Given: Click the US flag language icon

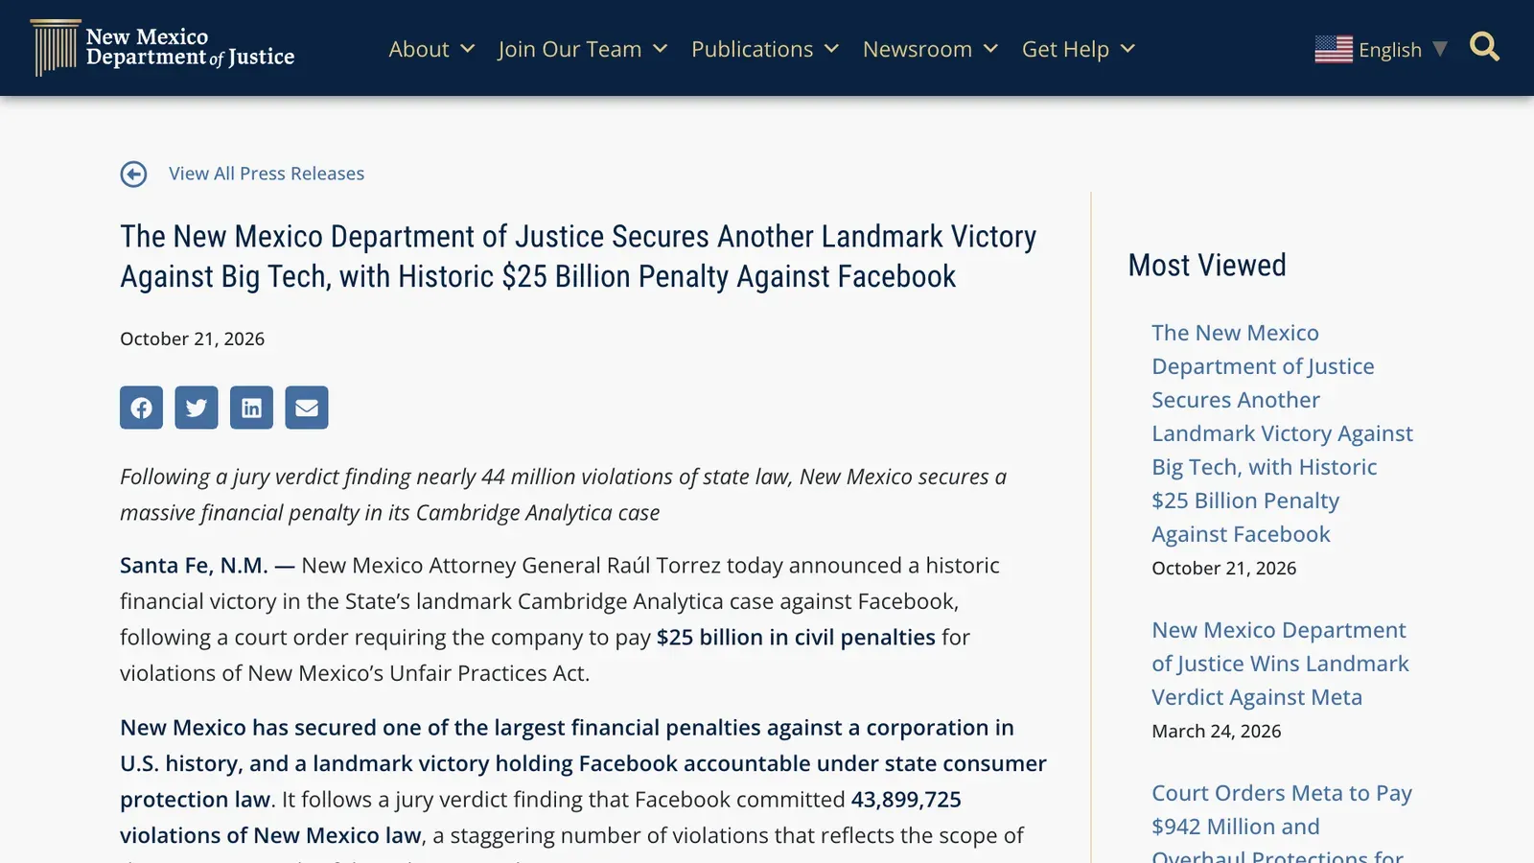Looking at the screenshot, I should [1334, 49].
